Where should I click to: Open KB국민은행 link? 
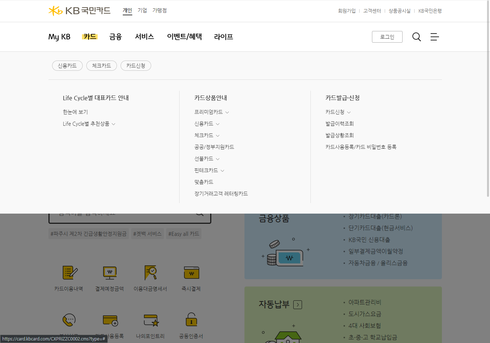pyautogui.click(x=430, y=11)
